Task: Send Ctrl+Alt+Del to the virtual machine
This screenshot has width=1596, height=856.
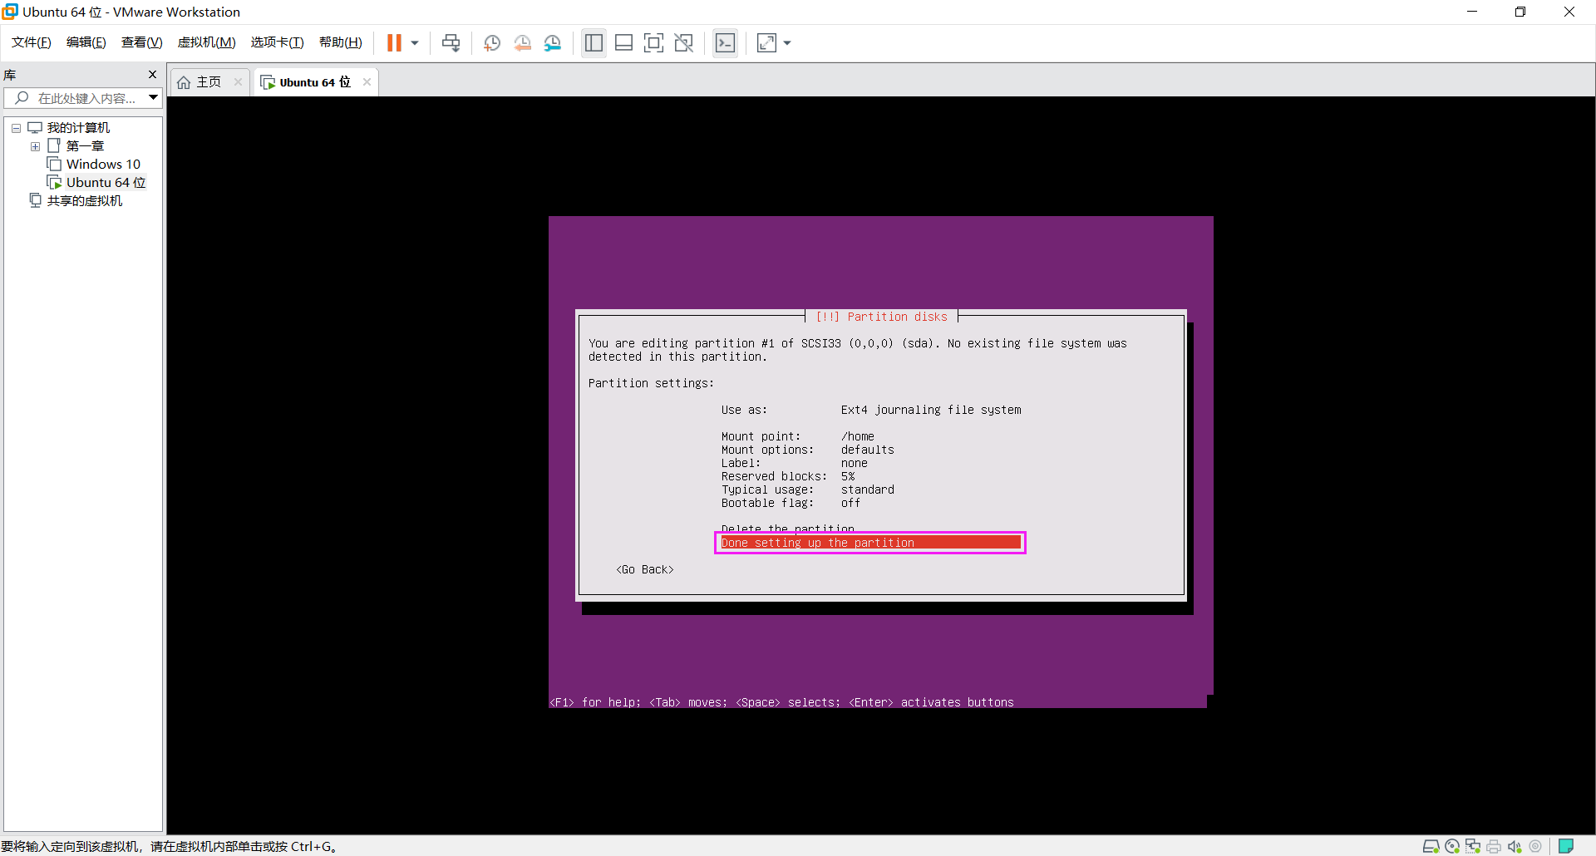Action: [451, 42]
